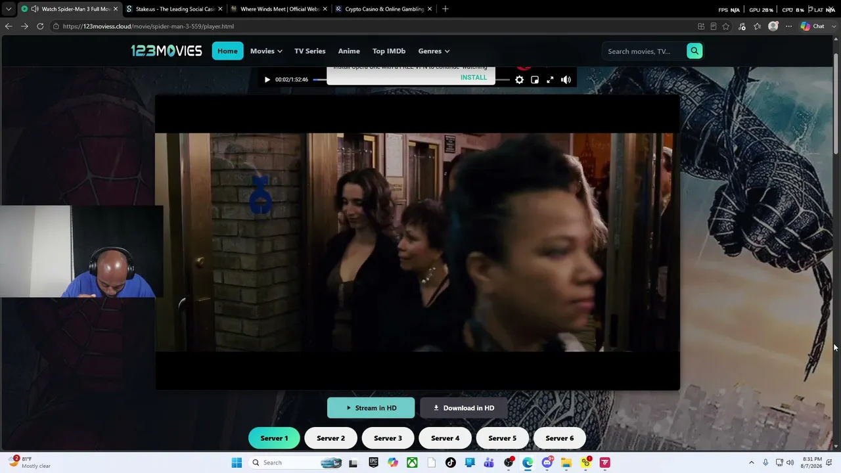Open the weather widget showing 81°F
The height and width of the screenshot is (473, 841).
point(30,462)
